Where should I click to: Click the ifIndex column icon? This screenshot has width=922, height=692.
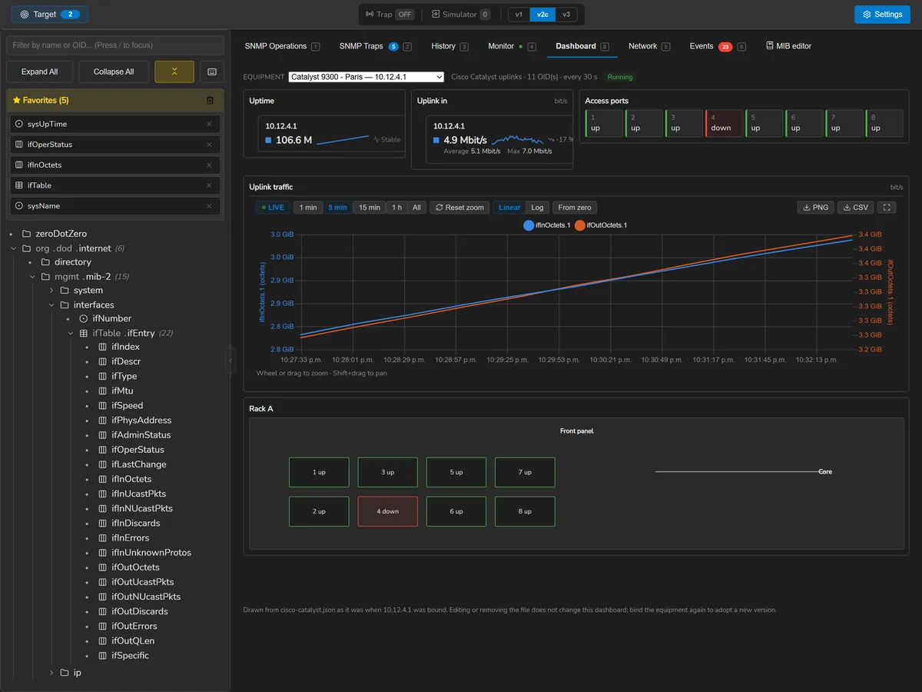[x=102, y=347]
